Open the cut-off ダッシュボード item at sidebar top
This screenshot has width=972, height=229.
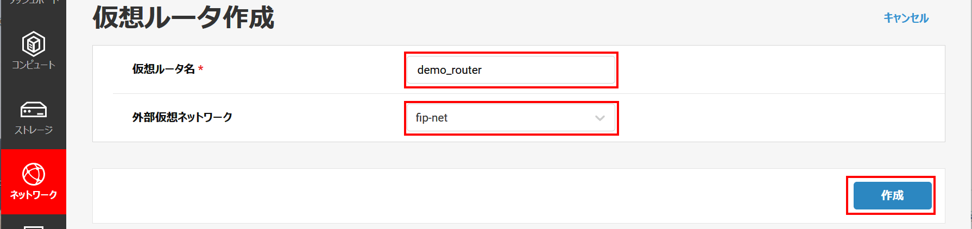pyautogui.click(x=33, y=3)
